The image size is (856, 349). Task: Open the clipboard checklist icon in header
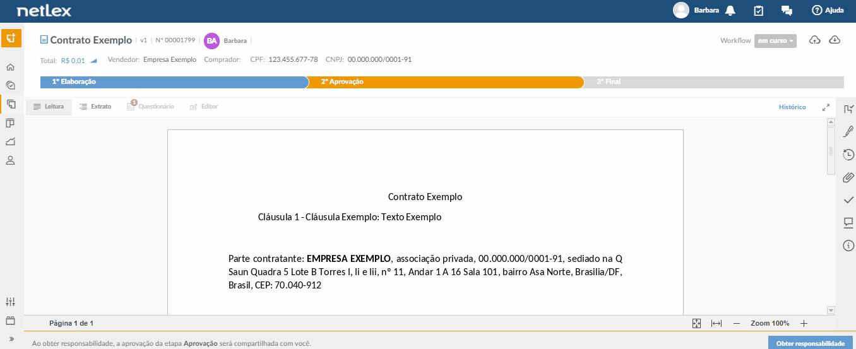(x=759, y=10)
